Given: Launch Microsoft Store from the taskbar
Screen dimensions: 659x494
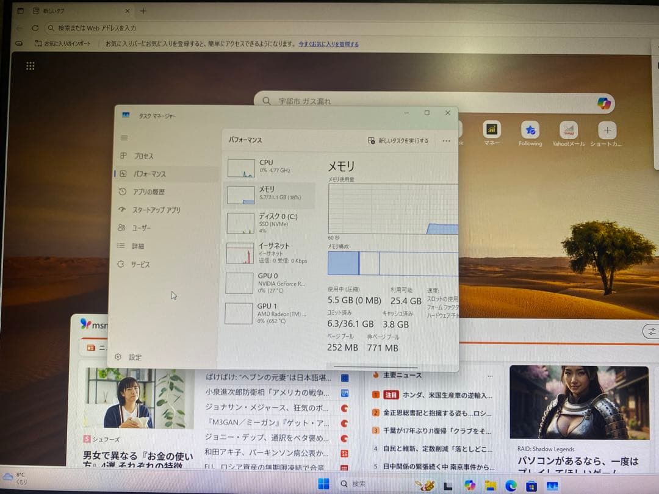Looking at the screenshot, I should point(533,484).
